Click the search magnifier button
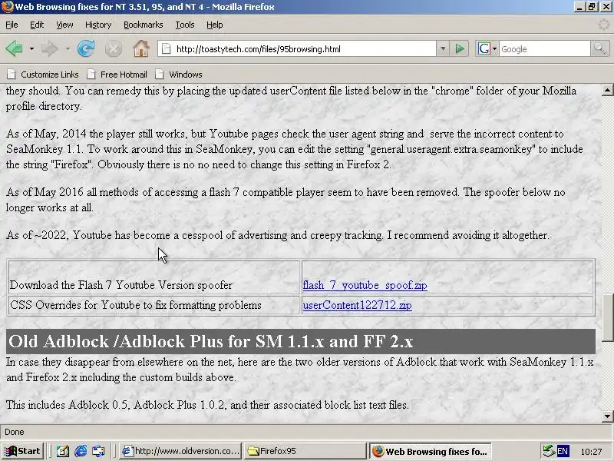 [x=599, y=49]
